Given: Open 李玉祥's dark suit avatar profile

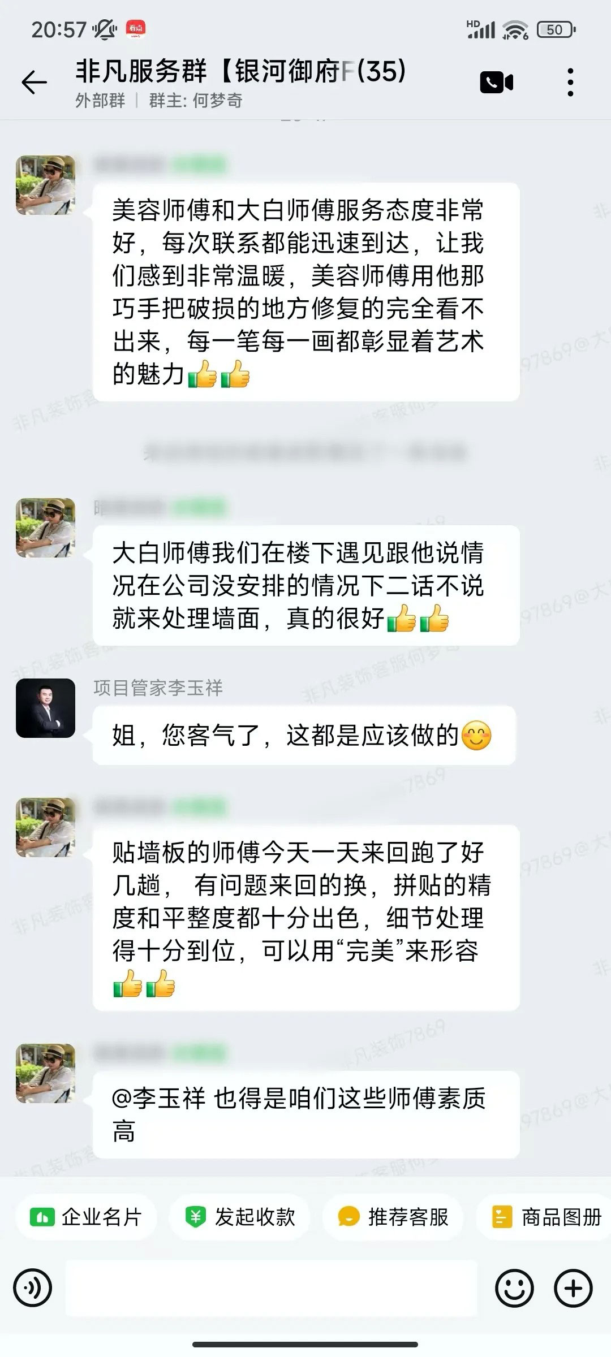Looking at the screenshot, I should tap(45, 708).
